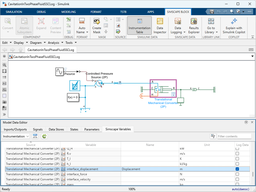Click the annotation text tool in palette
Viewport: 256px width, 192px height.
coord(4,83)
